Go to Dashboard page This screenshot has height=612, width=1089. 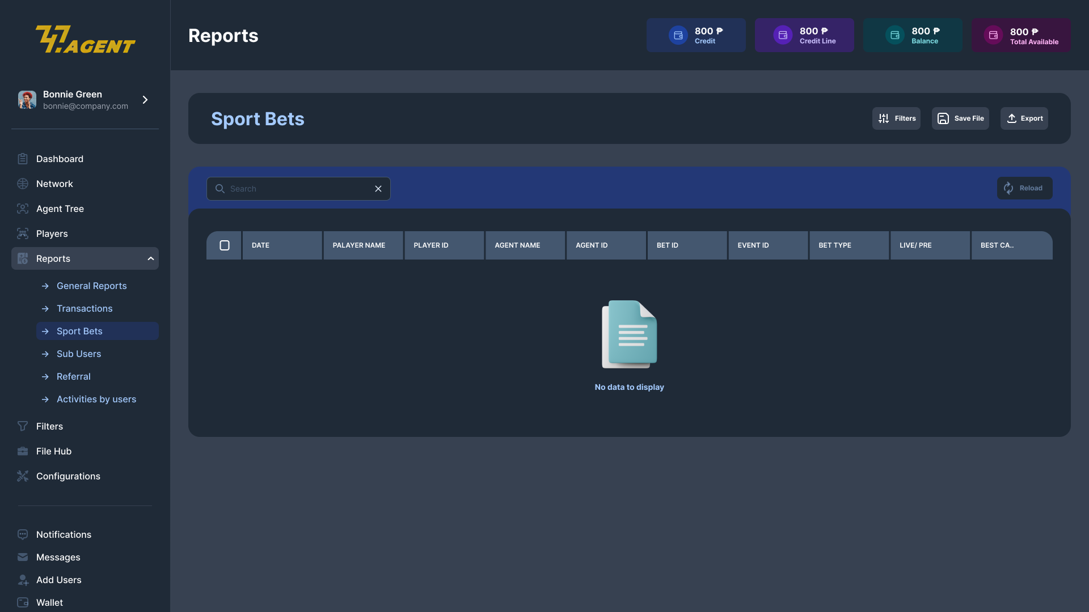85,159
